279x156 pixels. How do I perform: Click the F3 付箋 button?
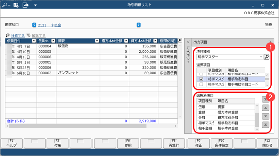tap(58, 143)
